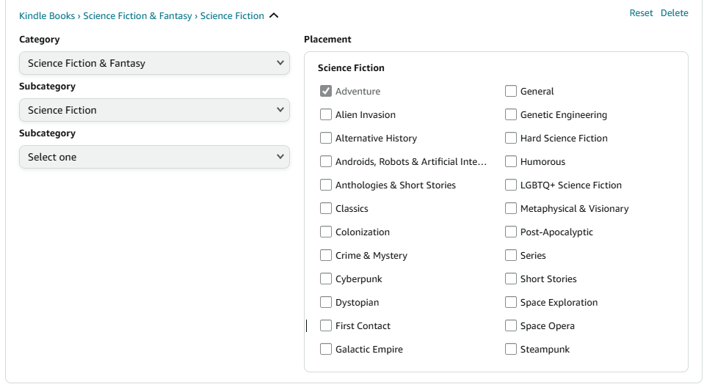Tick the Genetic Engineering checkbox
This screenshot has height=387, width=704.
tap(511, 115)
